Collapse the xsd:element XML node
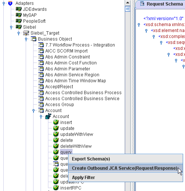This screenshot has height=191, width=185. pos(146,31)
